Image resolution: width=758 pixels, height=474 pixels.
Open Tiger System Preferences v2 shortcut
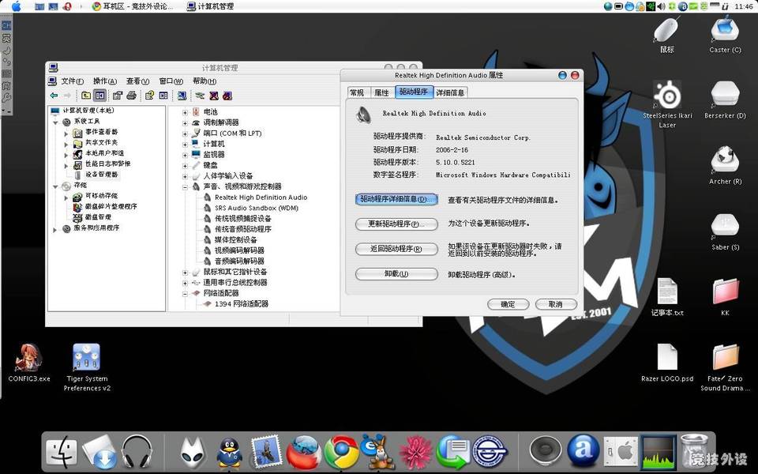pos(86,358)
